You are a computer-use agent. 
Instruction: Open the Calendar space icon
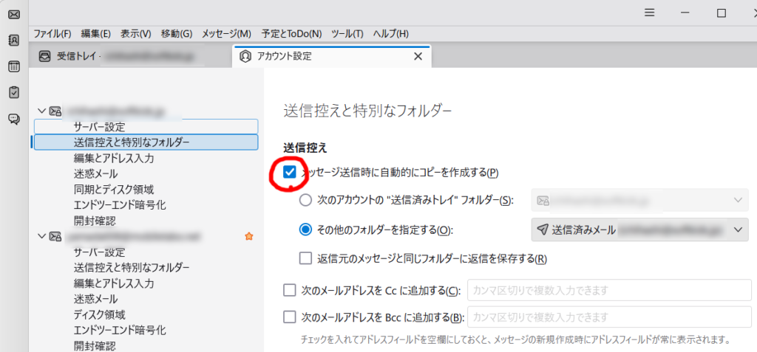coord(14,66)
